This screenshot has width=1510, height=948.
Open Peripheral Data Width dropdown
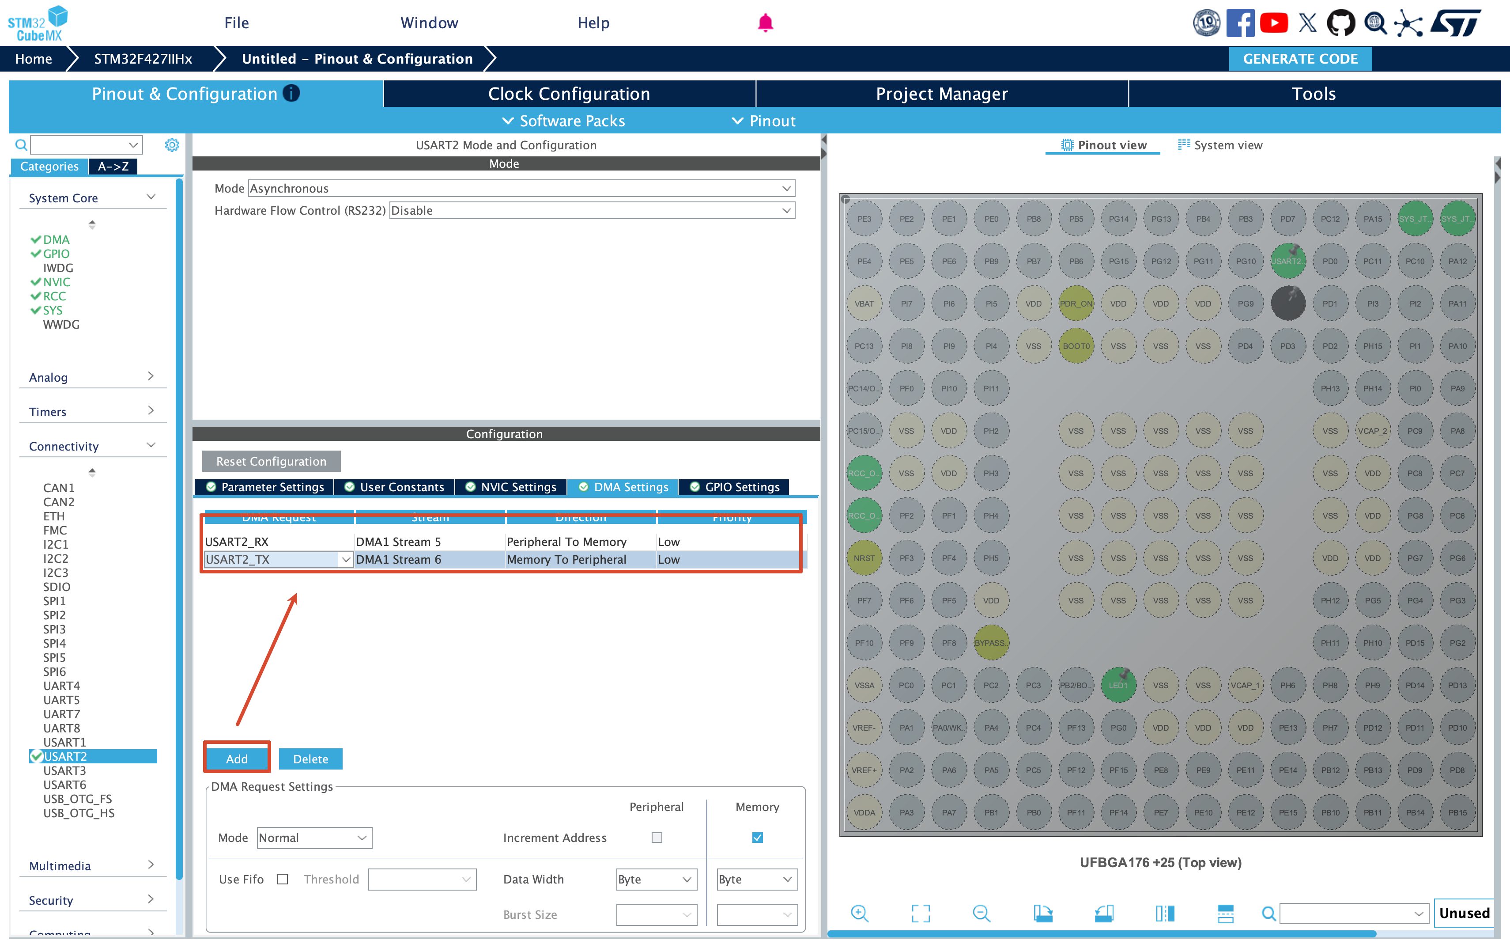656,879
